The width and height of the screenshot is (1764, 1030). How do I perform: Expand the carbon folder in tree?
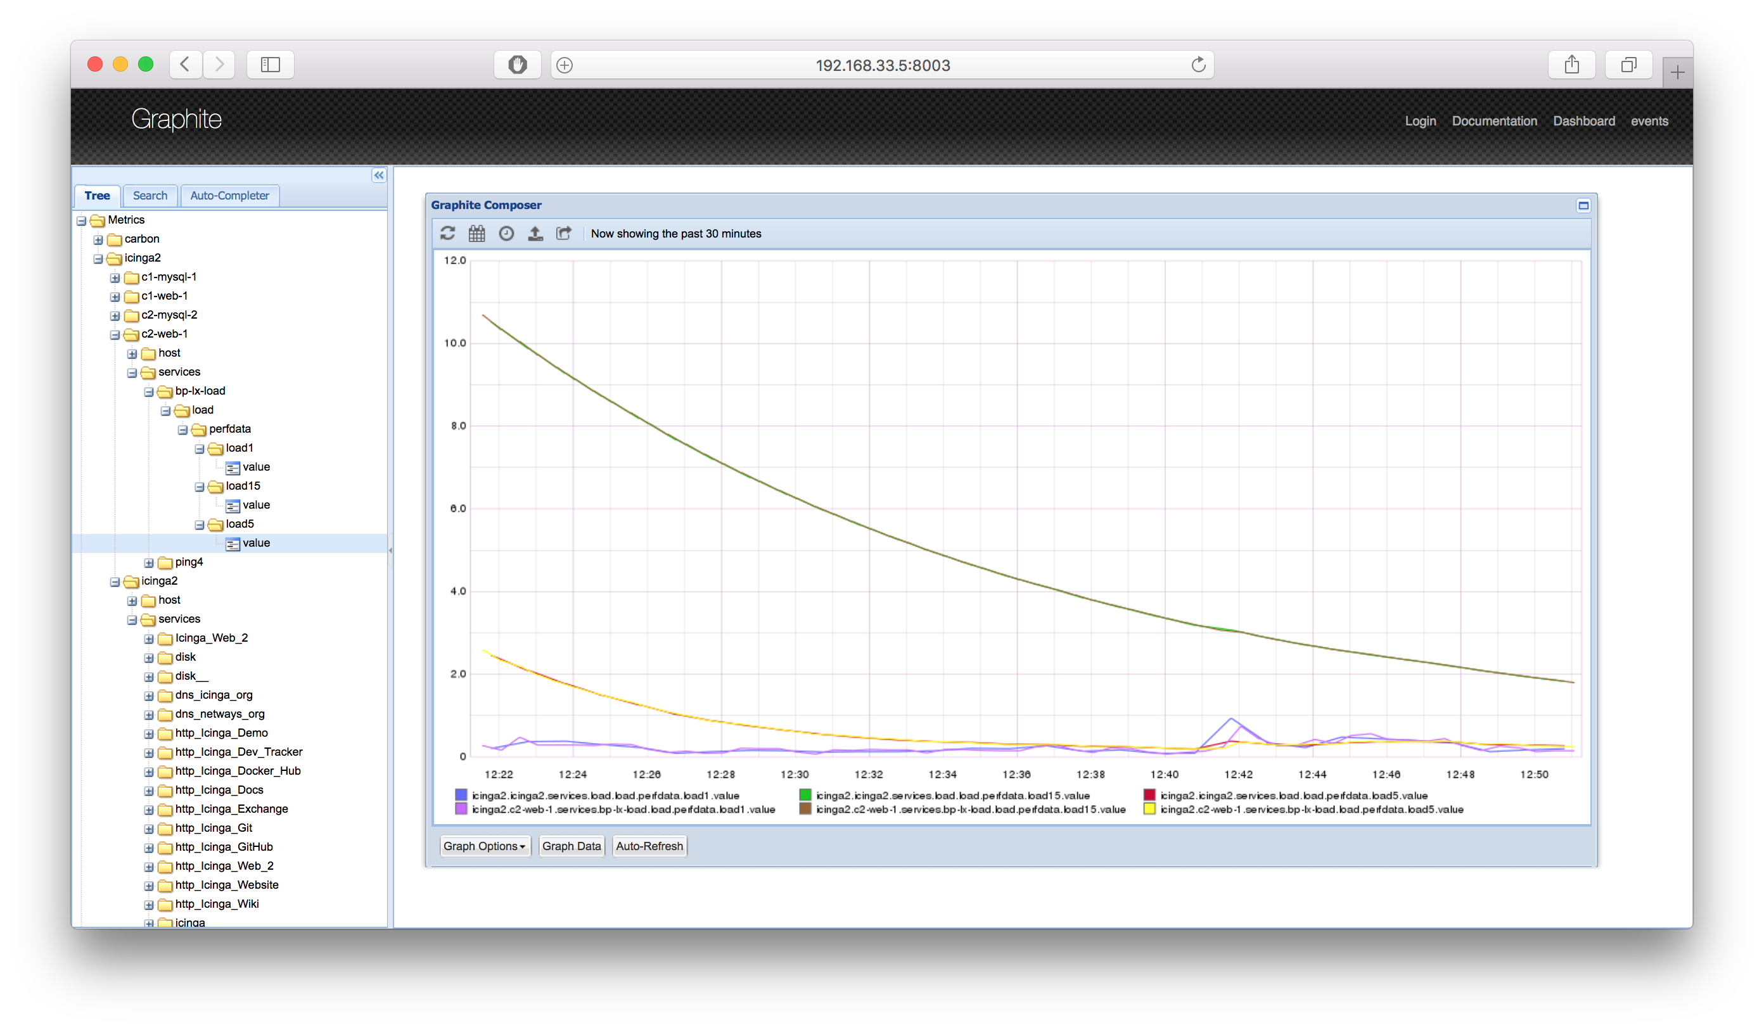pos(98,239)
